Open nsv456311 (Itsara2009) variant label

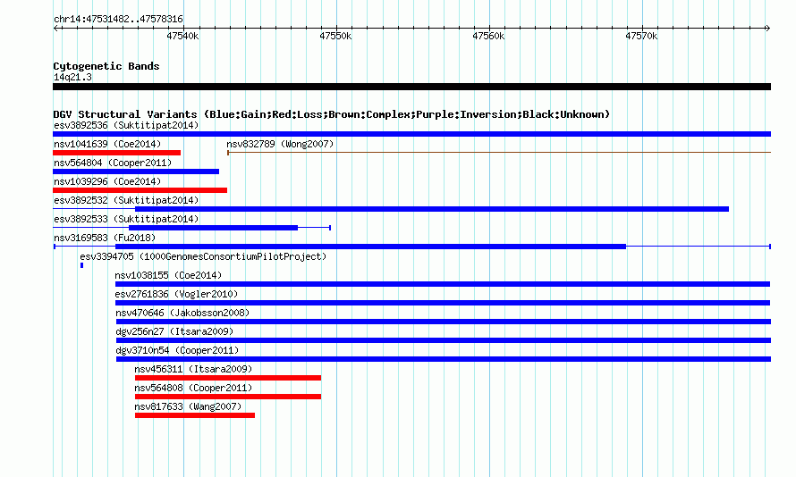point(193,370)
